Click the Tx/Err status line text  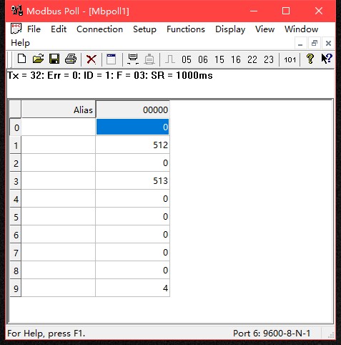[110, 75]
